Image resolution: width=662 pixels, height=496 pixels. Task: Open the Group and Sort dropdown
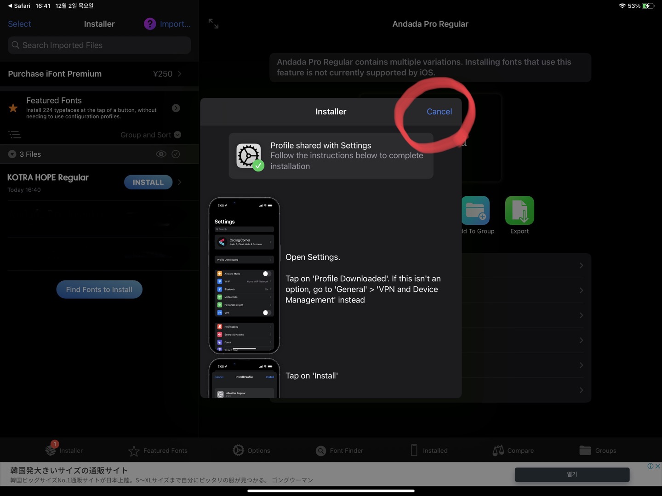click(151, 135)
